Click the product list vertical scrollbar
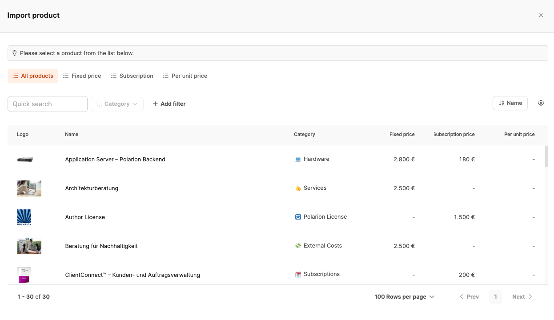 click(546, 156)
